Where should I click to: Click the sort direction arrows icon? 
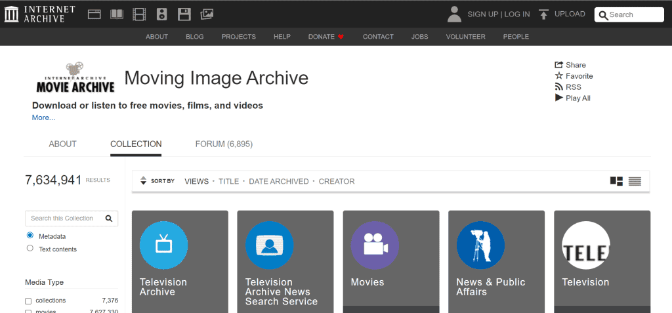point(144,181)
